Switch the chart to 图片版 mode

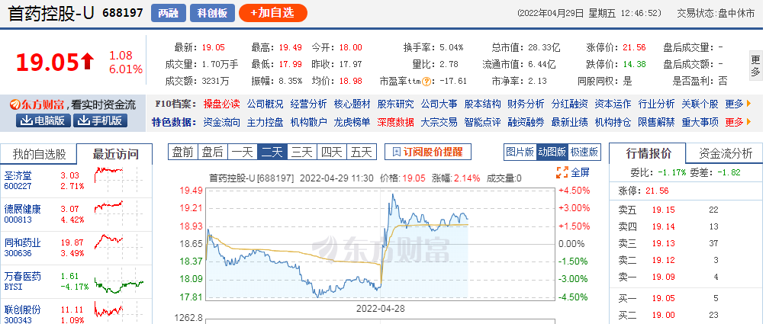520,152
